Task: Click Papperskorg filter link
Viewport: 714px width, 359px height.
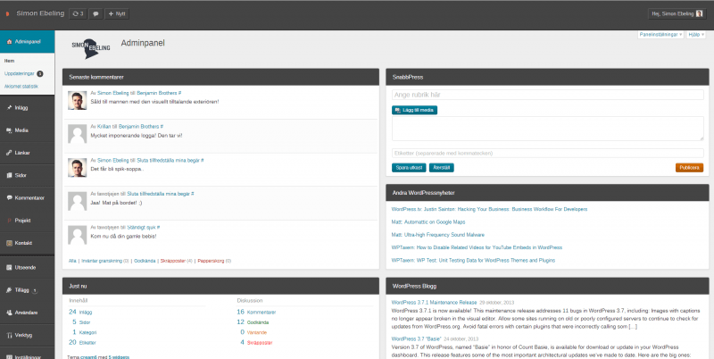Action: click(211, 261)
